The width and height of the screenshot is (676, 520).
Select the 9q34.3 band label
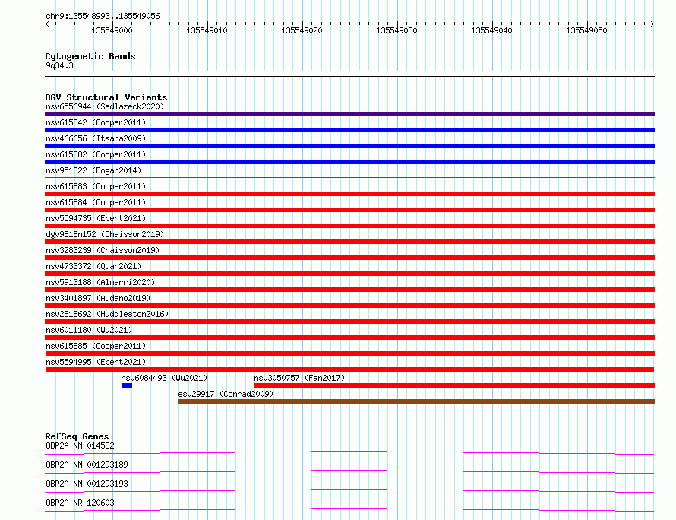tap(59, 65)
